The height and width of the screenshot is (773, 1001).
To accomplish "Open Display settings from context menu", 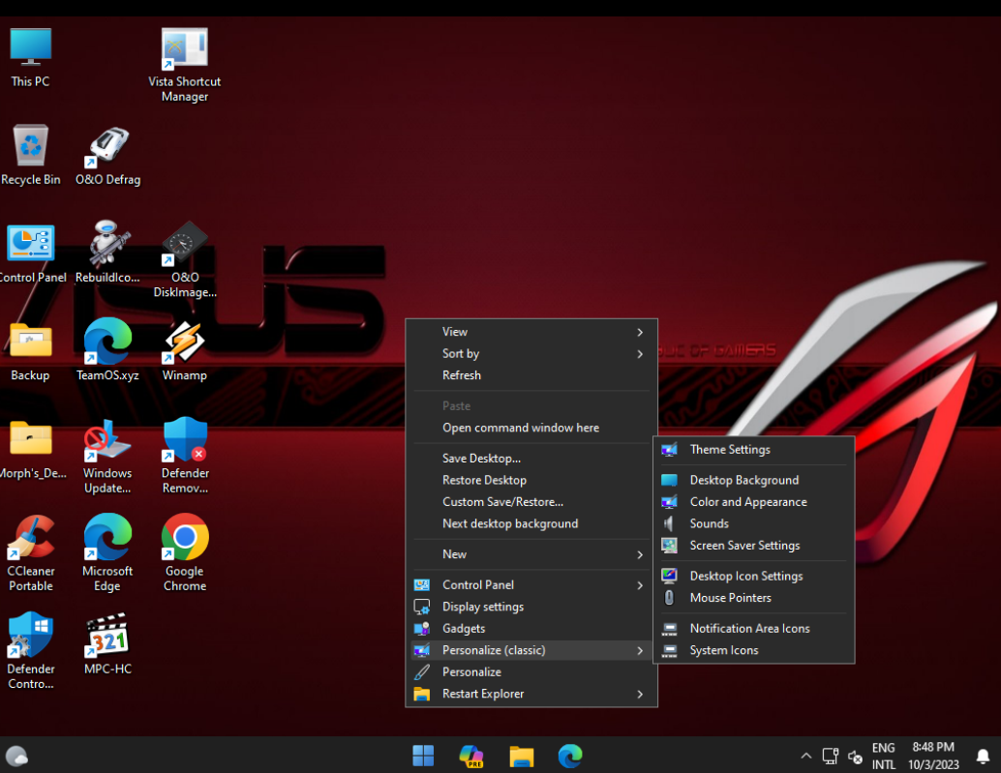I will [531, 607].
